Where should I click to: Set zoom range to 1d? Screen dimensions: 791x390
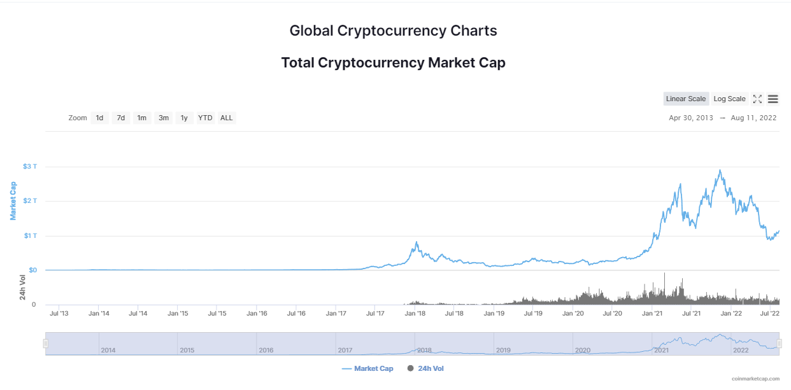click(99, 118)
